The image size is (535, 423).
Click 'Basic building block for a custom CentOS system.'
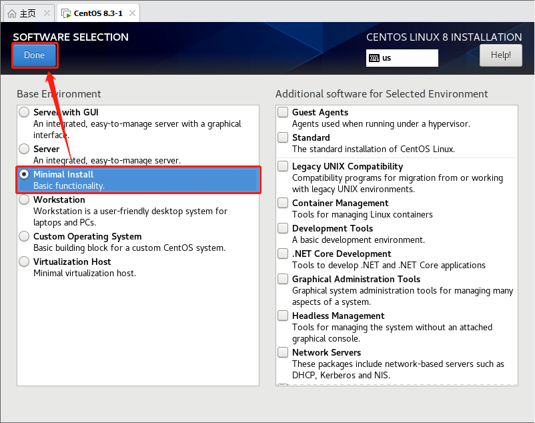(x=129, y=248)
